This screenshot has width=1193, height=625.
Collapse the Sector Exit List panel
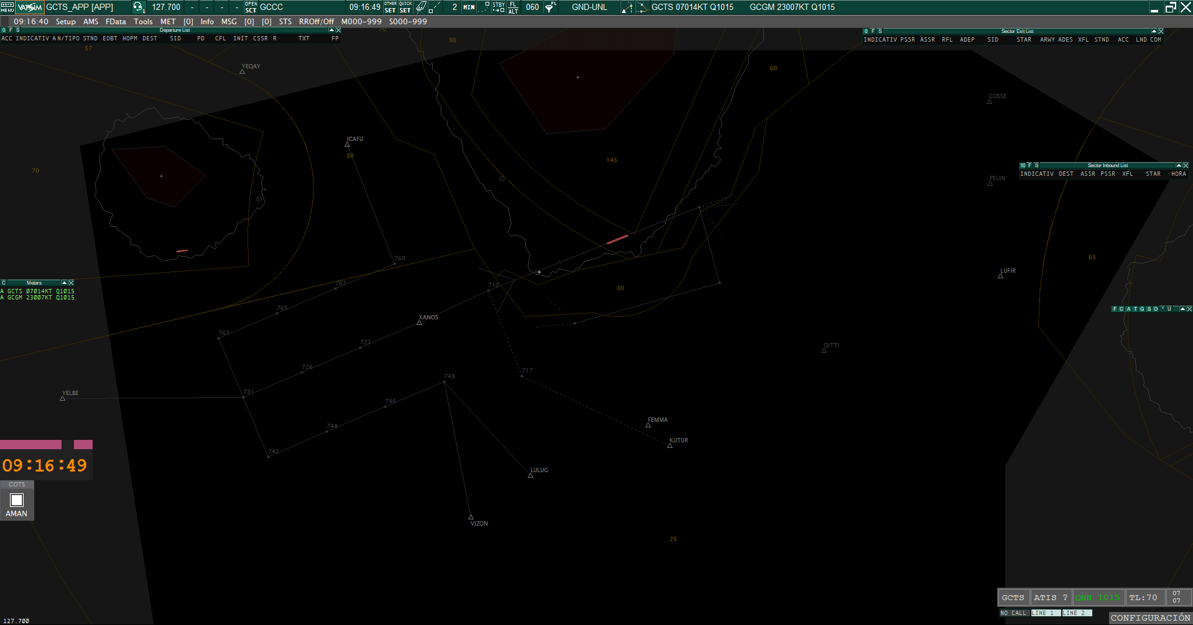pyautogui.click(x=1154, y=31)
